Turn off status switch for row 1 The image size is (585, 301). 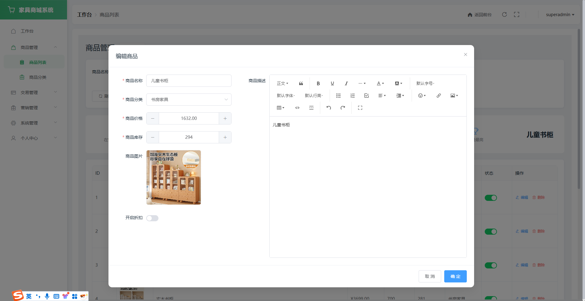click(x=491, y=198)
